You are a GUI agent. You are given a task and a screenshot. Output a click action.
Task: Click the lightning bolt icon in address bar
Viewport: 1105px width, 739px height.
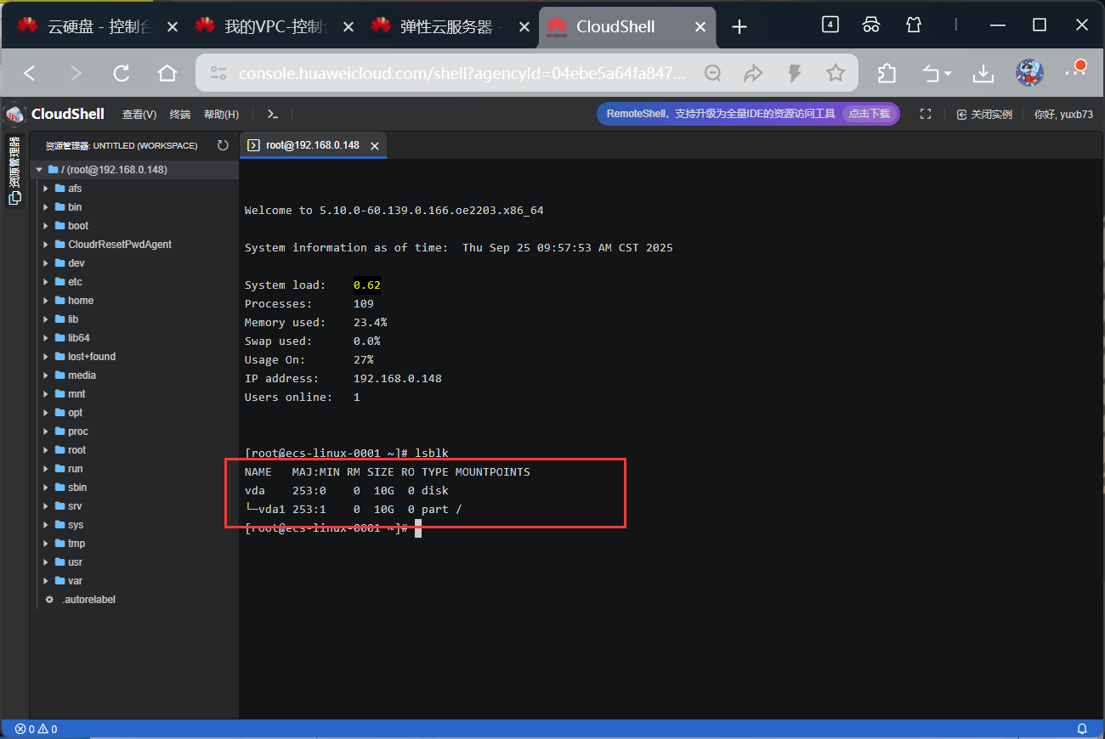(x=795, y=74)
